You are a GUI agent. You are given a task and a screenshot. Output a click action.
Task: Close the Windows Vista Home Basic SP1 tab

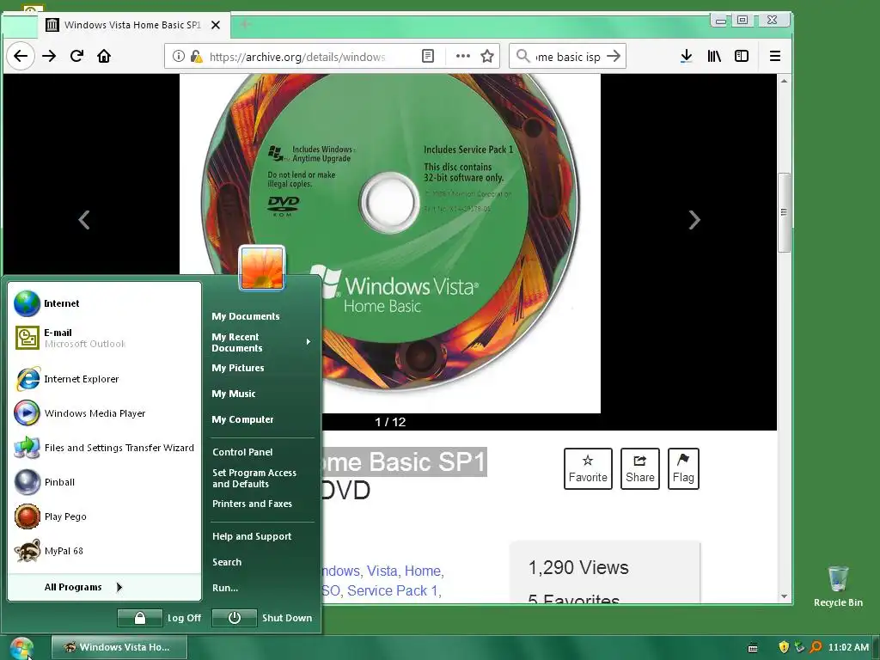pyautogui.click(x=216, y=25)
